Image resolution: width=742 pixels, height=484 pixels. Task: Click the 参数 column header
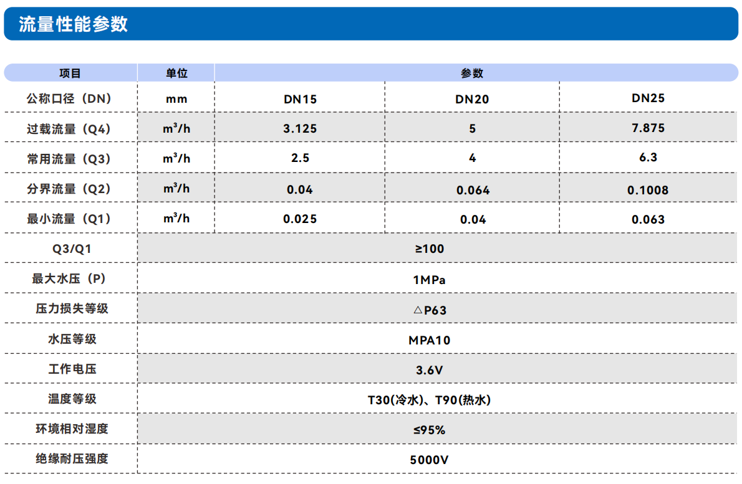click(472, 74)
